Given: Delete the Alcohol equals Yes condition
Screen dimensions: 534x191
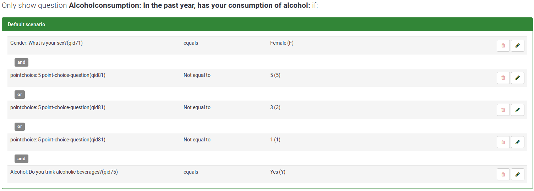Looking at the screenshot, I should point(503,174).
